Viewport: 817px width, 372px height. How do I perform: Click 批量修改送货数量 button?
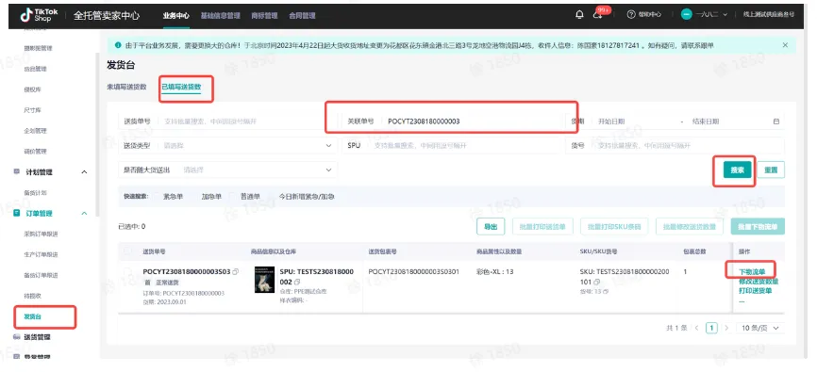[x=689, y=227]
